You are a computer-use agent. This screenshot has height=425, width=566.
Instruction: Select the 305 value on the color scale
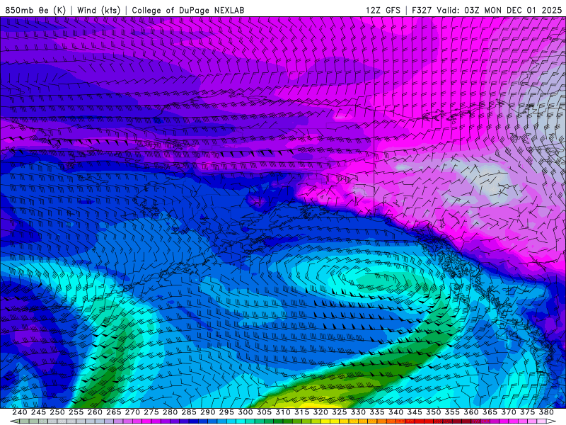tap(264, 412)
